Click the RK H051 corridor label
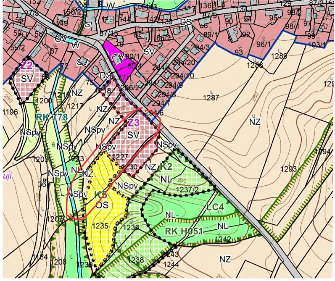The width and height of the screenshot is (335, 281). 184,231
